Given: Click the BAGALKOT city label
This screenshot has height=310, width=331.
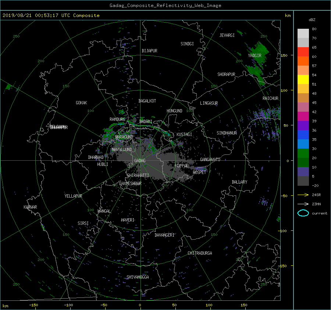Looking at the screenshot, I should coord(147,101).
